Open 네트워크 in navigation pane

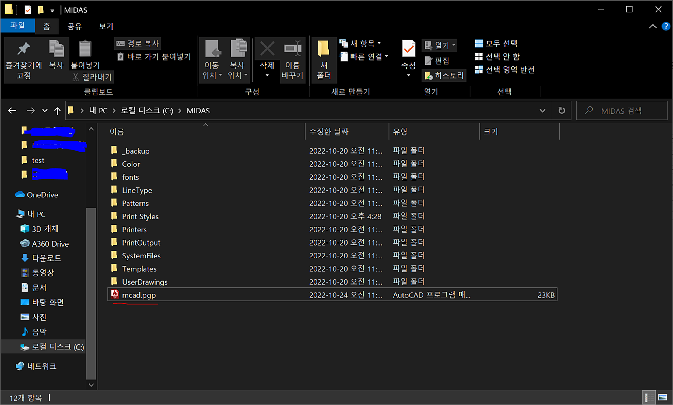click(x=36, y=366)
